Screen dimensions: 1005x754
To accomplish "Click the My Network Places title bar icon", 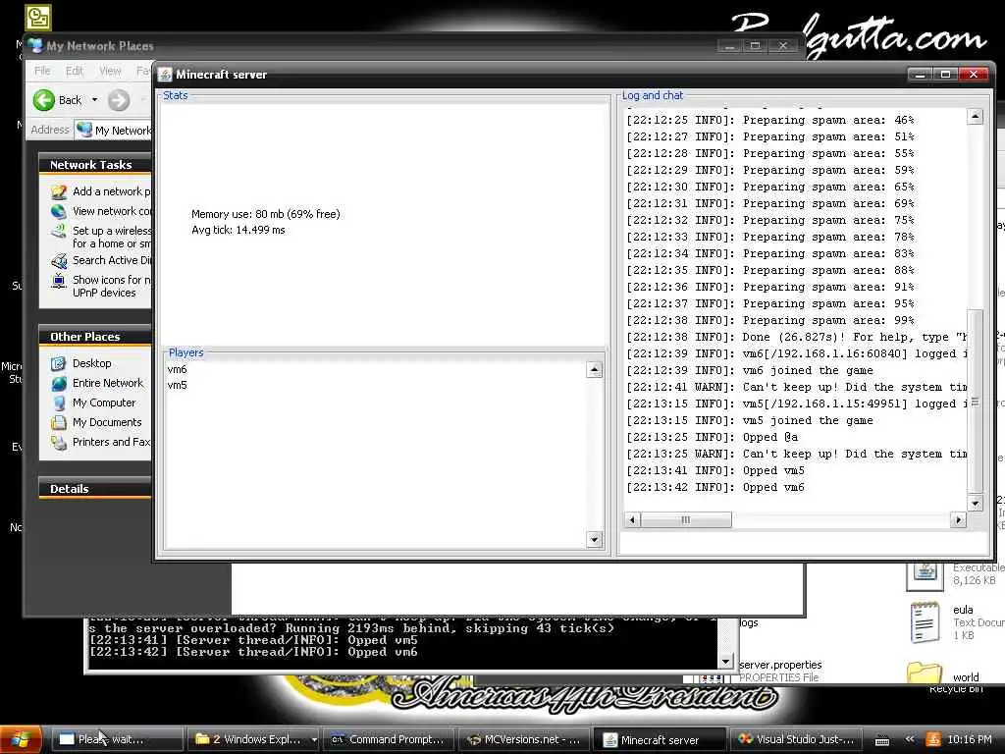I will [35, 45].
